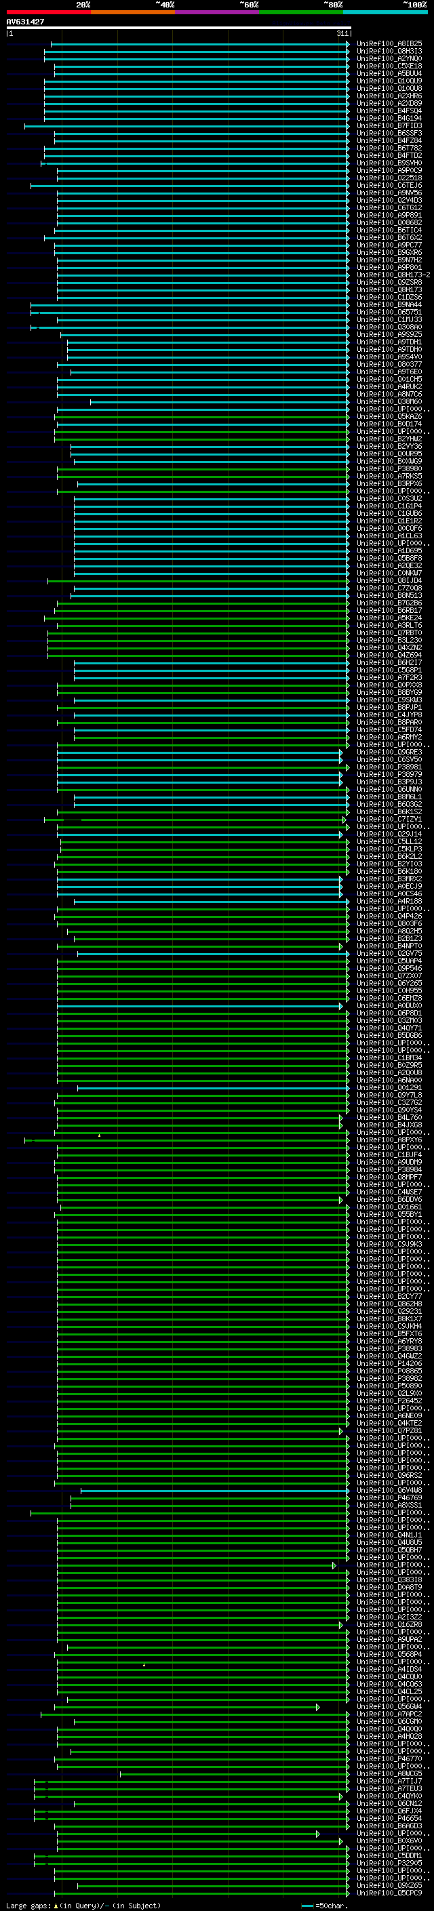Select label UniRef100_B9N7H2
Screen dimensions: 434x1911
(x=389, y=260)
